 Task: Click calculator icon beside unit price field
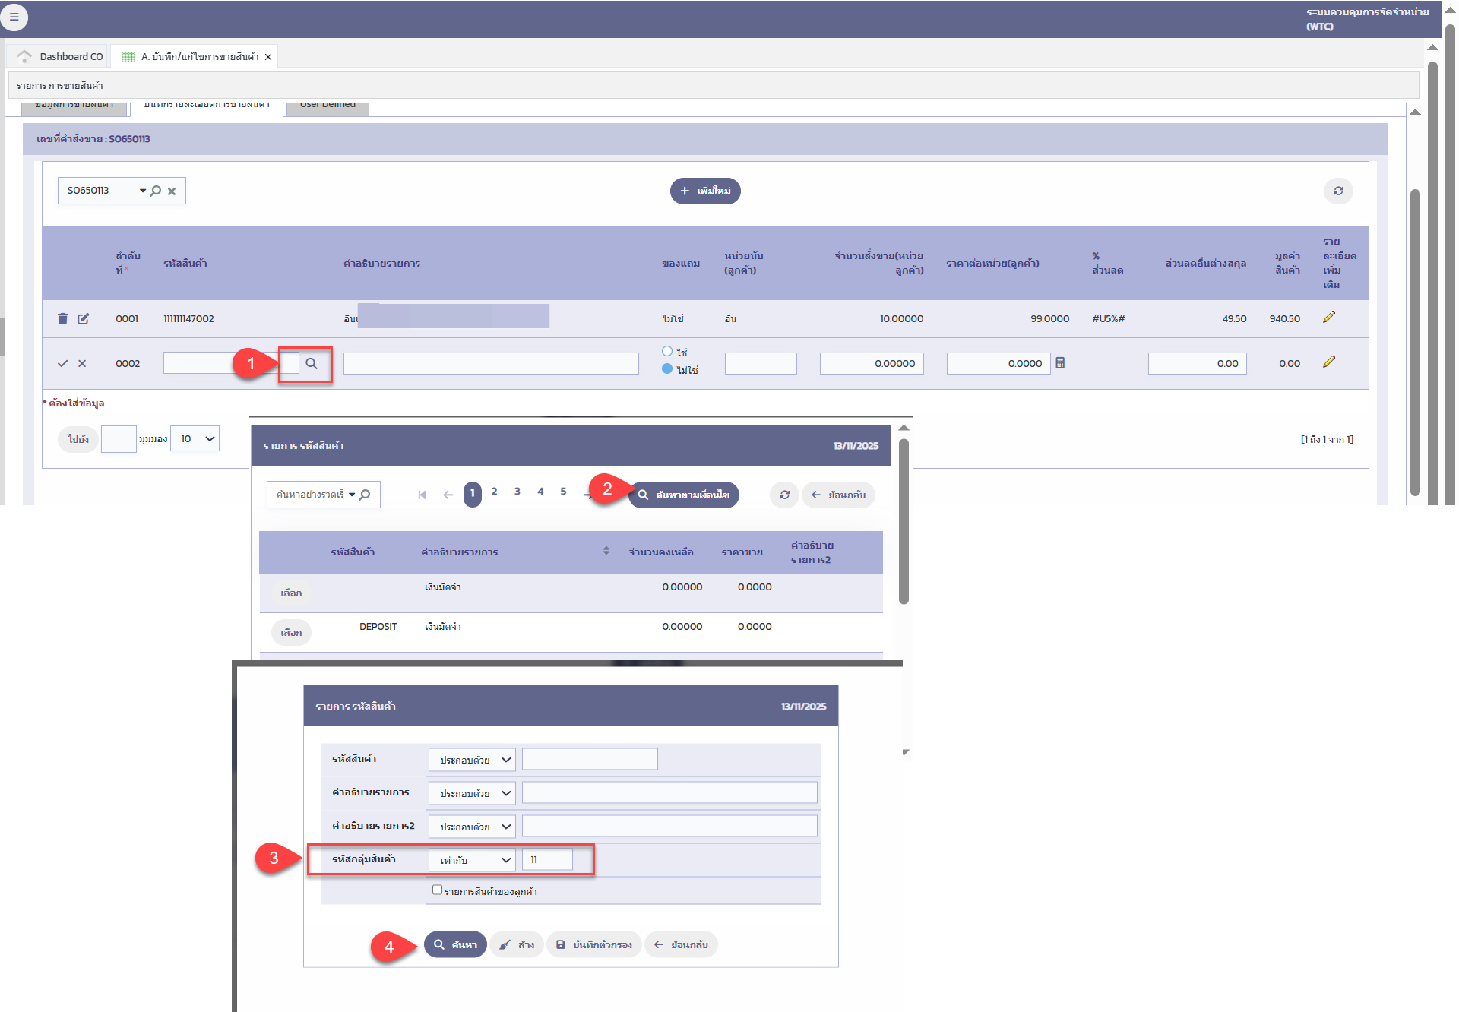click(1060, 363)
